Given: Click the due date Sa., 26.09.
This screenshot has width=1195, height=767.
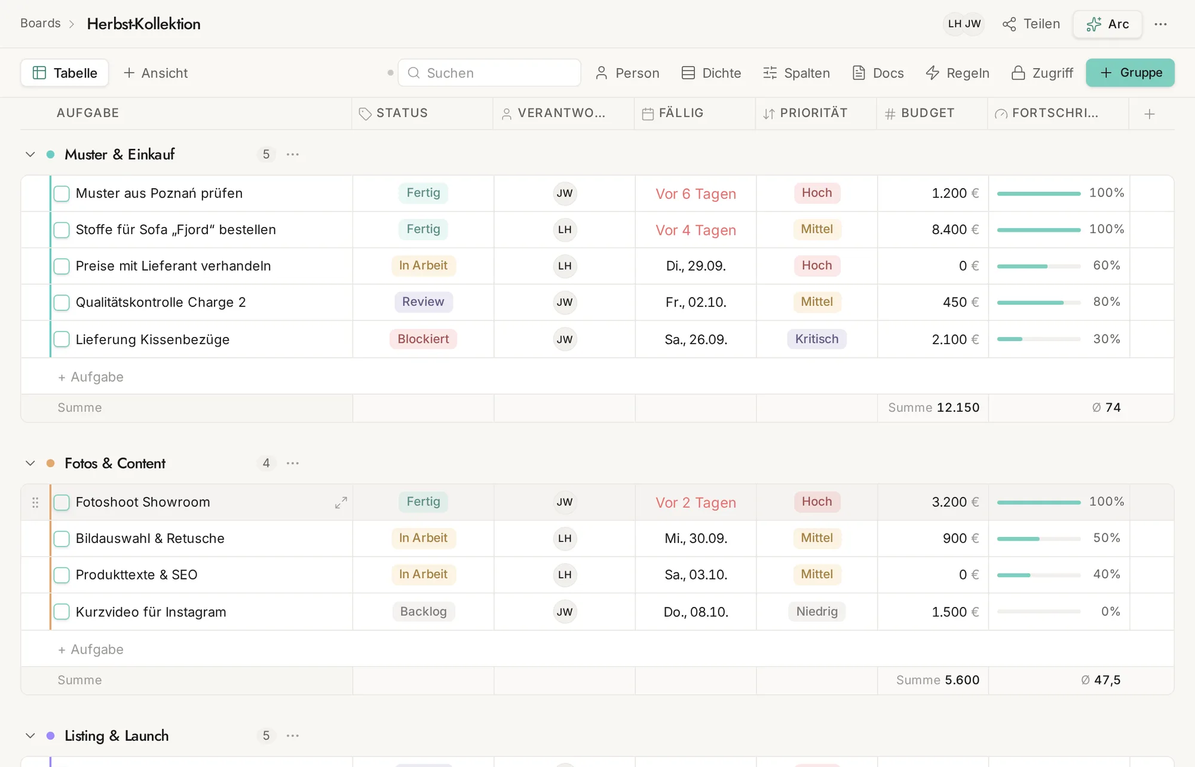Looking at the screenshot, I should tap(695, 339).
